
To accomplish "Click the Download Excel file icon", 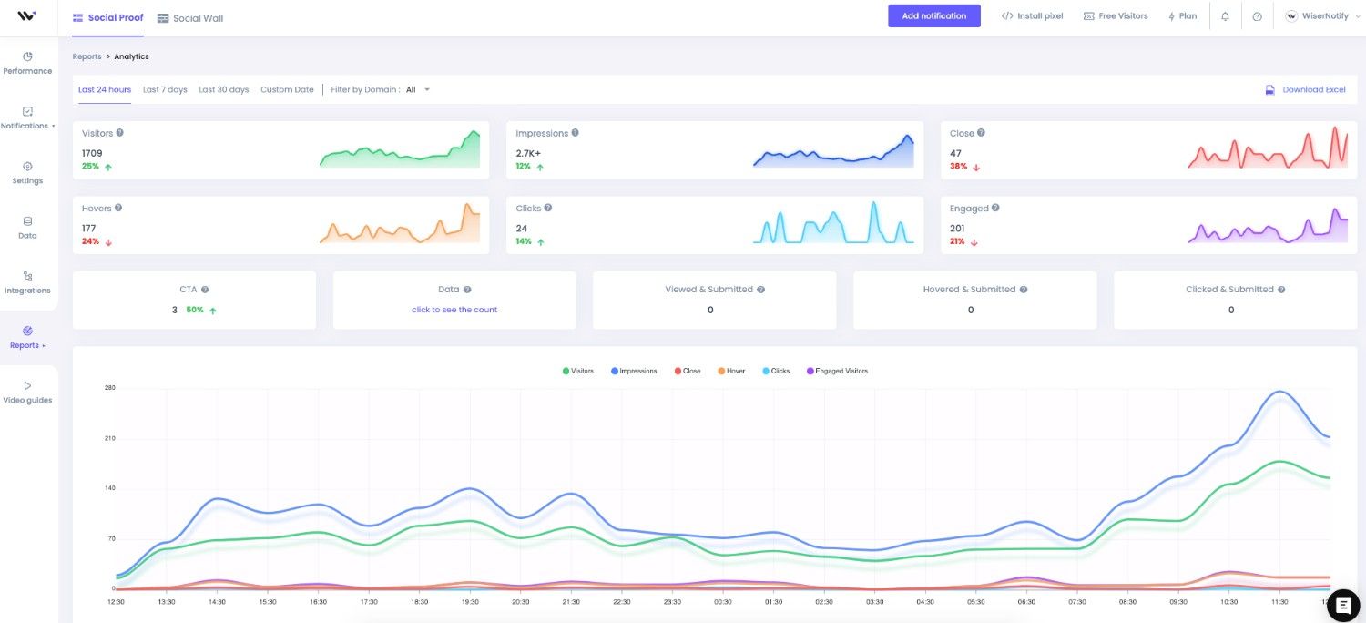I will point(1269,90).
